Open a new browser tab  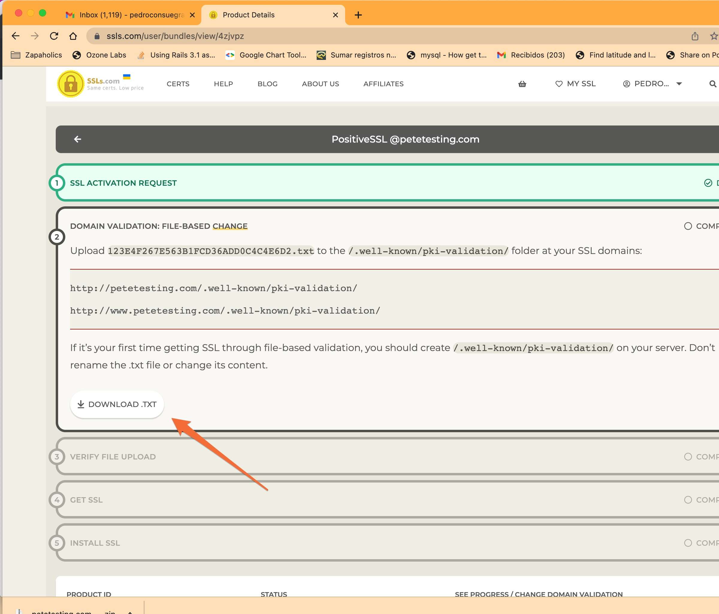[x=358, y=15]
